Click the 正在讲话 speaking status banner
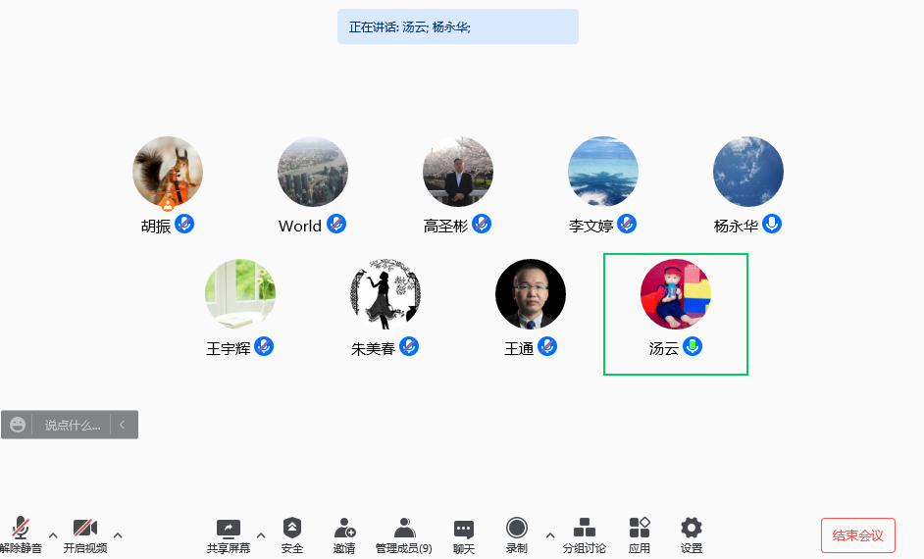Screen dimensions: 924x559 458,26
